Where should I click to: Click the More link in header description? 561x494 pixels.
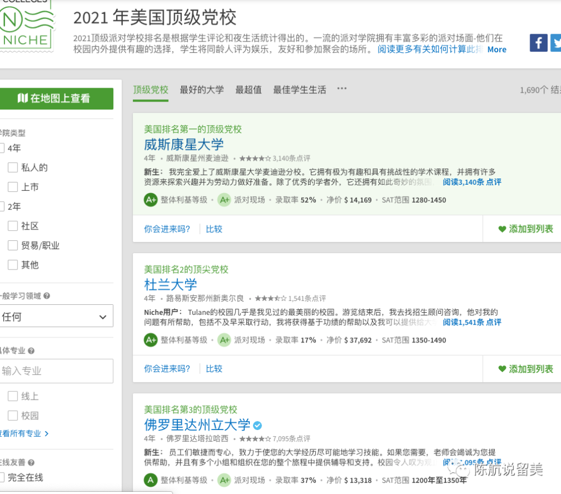click(x=496, y=49)
